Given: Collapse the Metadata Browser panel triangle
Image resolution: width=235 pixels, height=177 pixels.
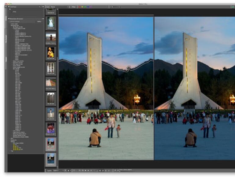Looking at the screenshot, I should point(9,19).
